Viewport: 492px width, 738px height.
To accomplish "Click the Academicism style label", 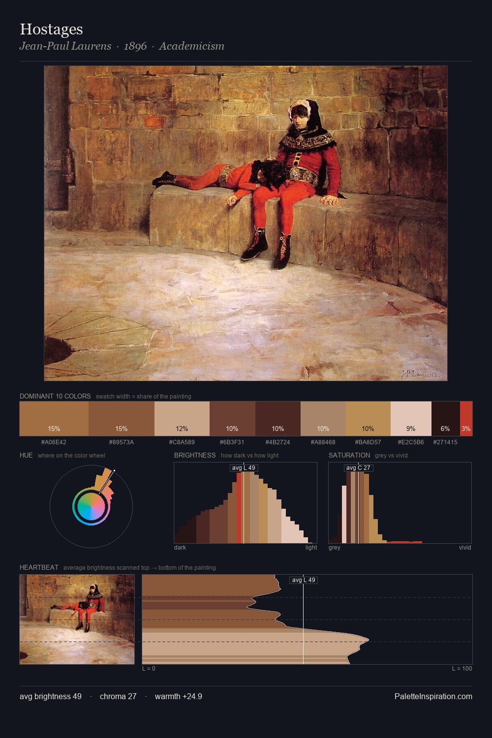I will coord(191,46).
